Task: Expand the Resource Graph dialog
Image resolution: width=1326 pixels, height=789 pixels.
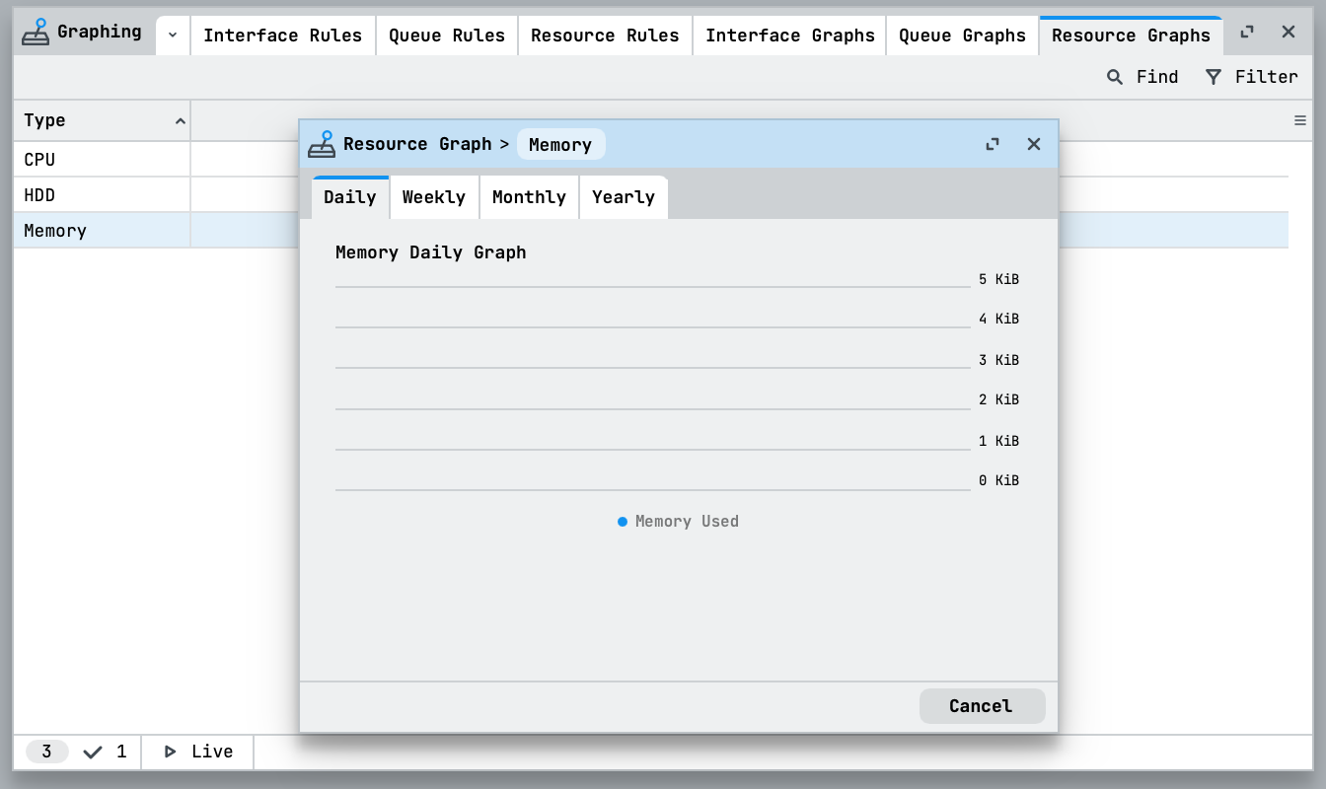Action: tap(993, 144)
